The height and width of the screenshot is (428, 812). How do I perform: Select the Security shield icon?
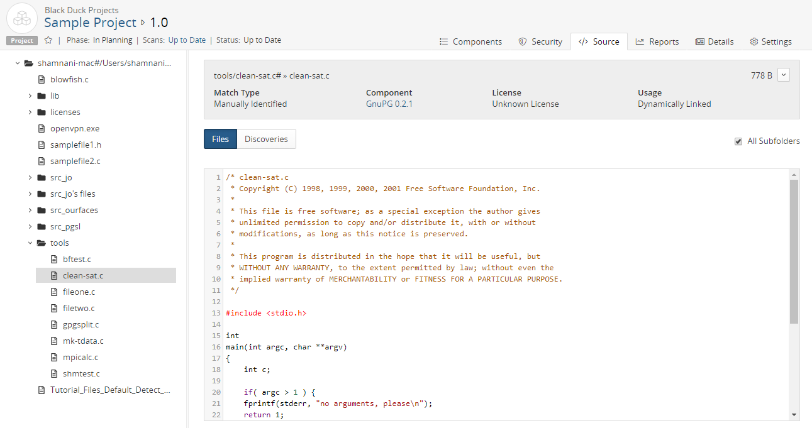tap(521, 41)
